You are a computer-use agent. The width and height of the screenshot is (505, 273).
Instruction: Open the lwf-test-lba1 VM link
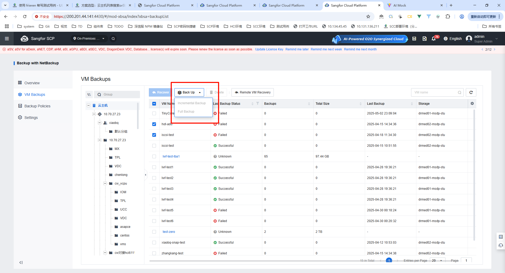171,156
